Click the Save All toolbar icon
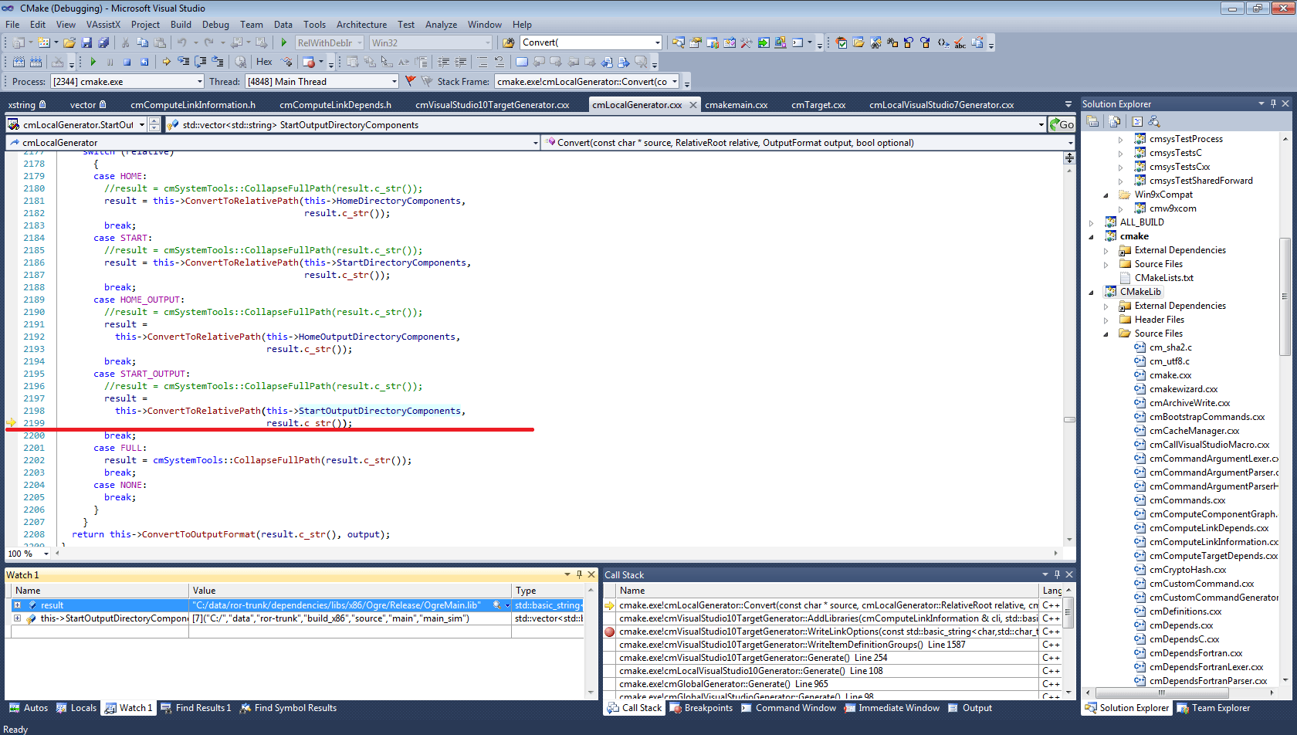 [103, 42]
